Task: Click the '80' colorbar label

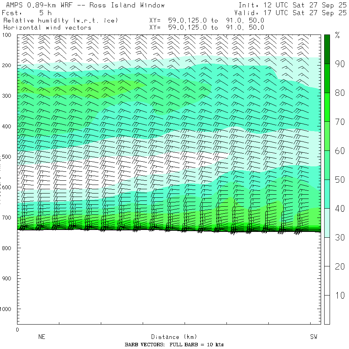Action: (340, 93)
